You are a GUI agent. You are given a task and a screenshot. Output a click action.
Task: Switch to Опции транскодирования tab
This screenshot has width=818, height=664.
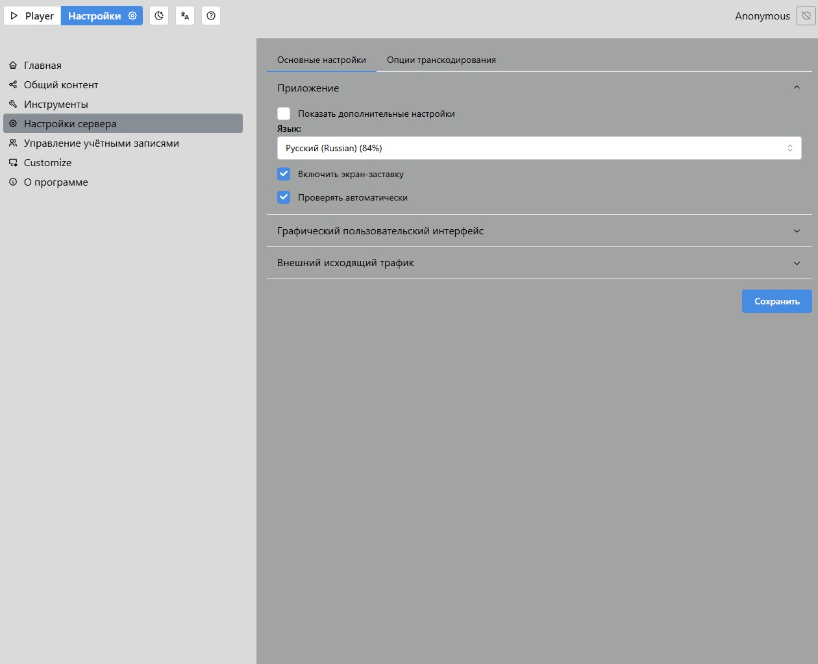coord(441,60)
